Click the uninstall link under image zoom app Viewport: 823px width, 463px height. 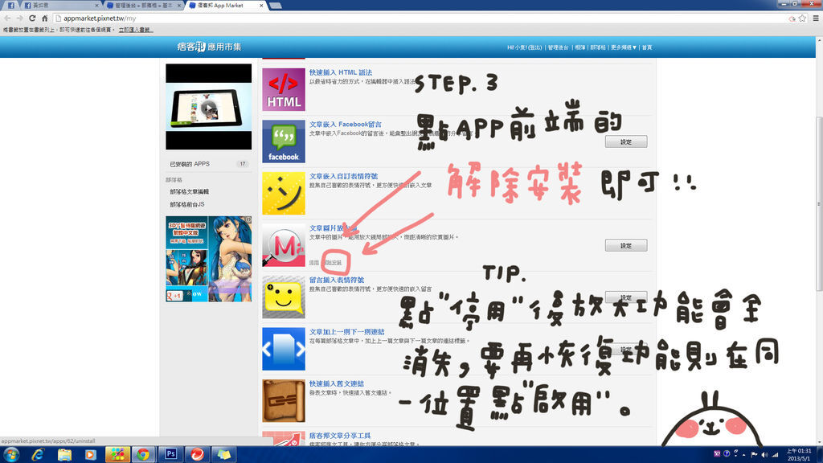tap(334, 263)
